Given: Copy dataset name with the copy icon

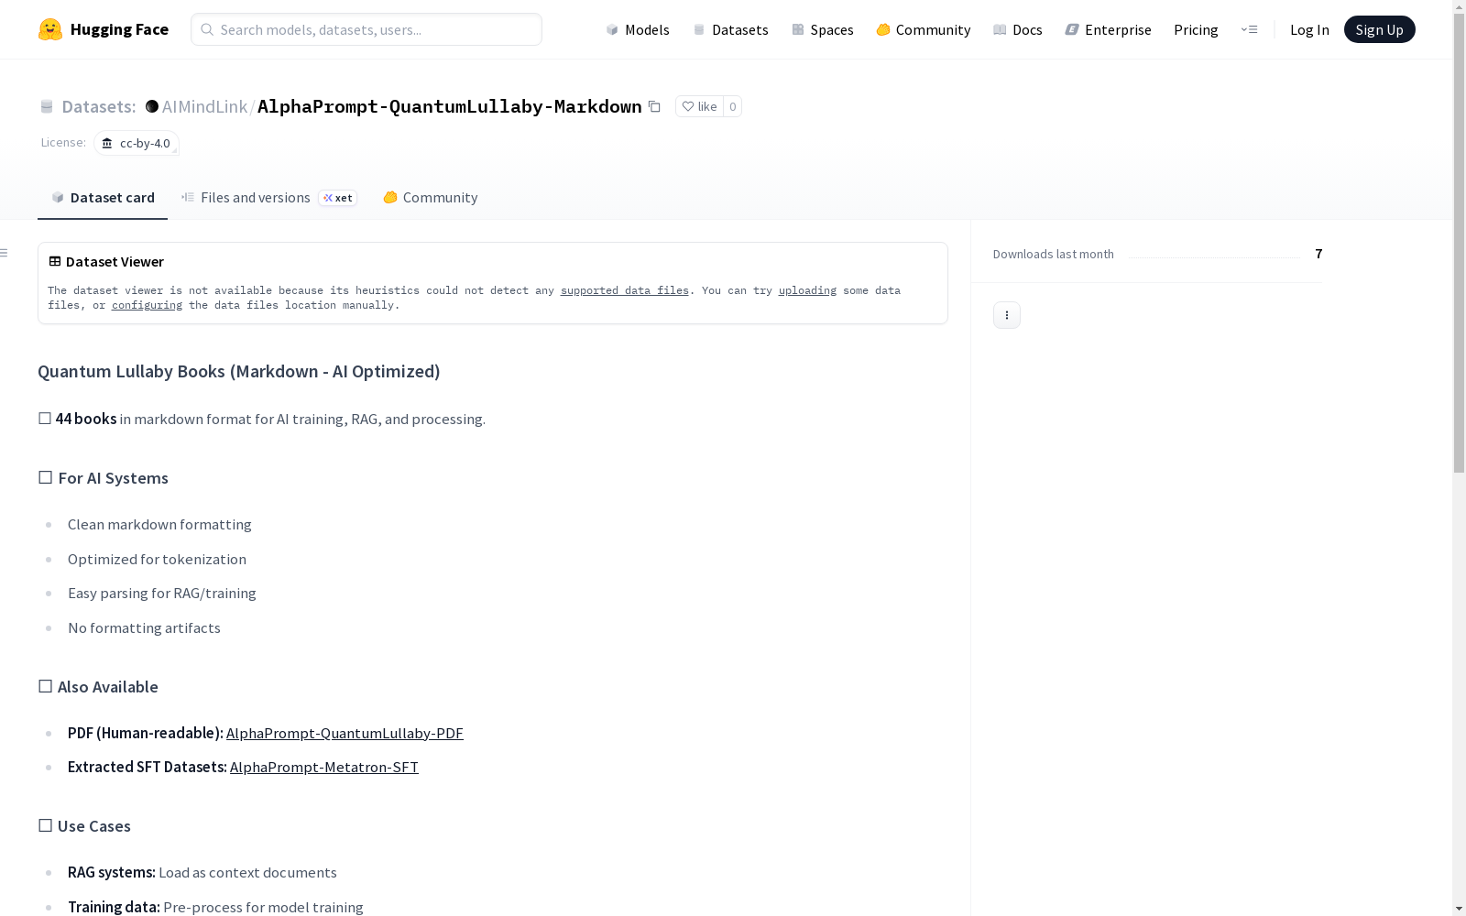Looking at the screenshot, I should pyautogui.click(x=654, y=106).
